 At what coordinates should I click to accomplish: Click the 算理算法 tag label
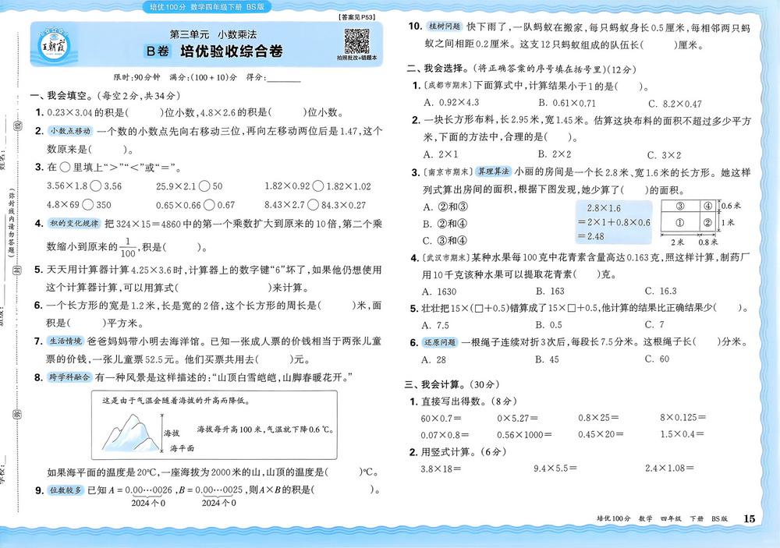[x=493, y=171]
